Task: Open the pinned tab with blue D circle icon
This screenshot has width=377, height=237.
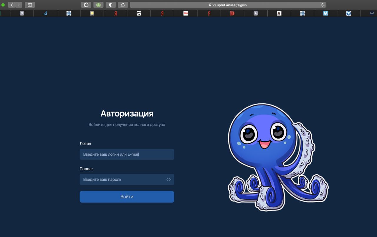Action: click(x=349, y=13)
